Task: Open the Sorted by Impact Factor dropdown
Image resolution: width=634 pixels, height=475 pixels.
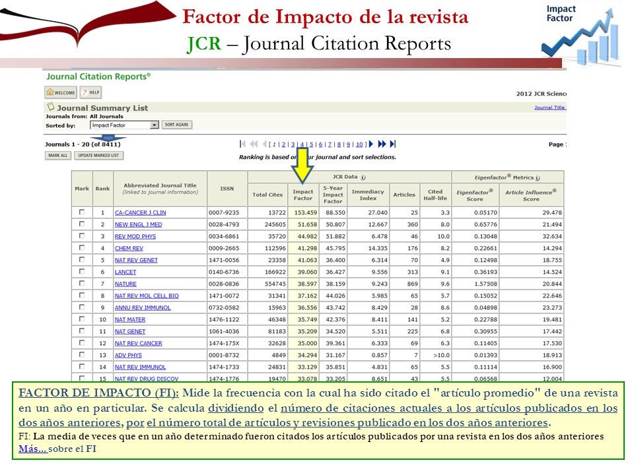Action: click(x=124, y=125)
